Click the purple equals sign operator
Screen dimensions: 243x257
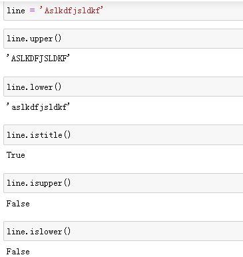click(32, 10)
